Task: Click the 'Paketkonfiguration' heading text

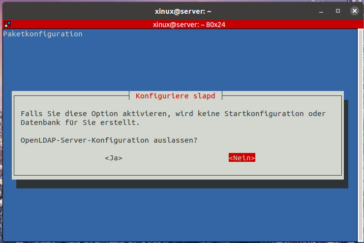Action: pos(43,34)
